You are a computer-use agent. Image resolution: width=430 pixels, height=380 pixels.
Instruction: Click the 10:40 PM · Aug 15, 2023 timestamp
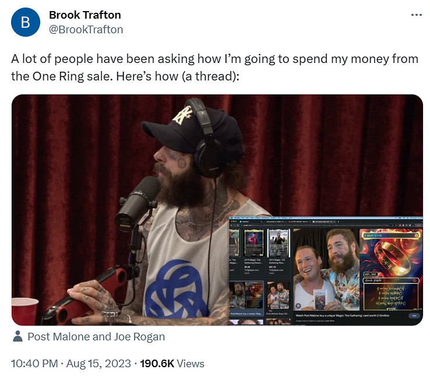point(70,363)
